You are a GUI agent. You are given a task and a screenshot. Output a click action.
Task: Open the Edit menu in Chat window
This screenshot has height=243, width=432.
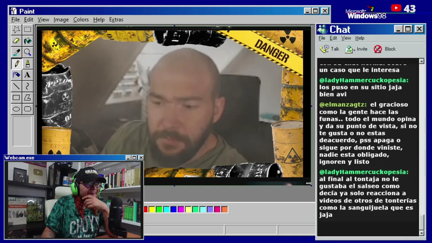[x=333, y=38]
